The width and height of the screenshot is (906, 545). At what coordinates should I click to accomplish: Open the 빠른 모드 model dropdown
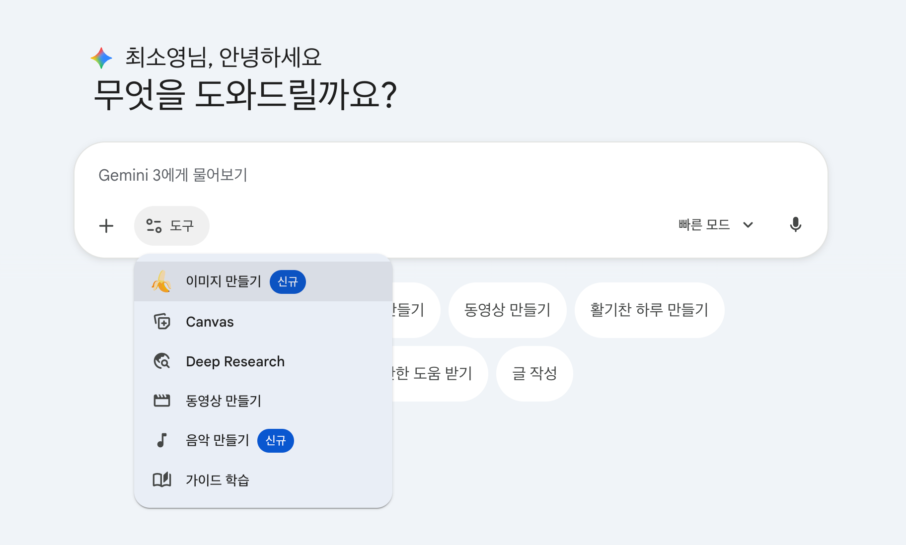tap(704, 225)
